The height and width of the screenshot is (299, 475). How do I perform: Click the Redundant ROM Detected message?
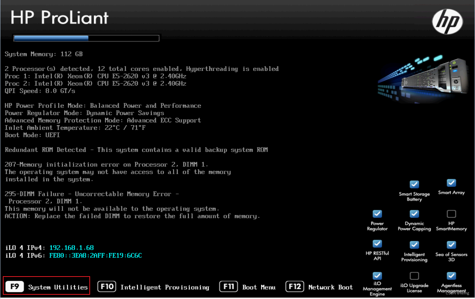pyautogui.click(x=136, y=150)
